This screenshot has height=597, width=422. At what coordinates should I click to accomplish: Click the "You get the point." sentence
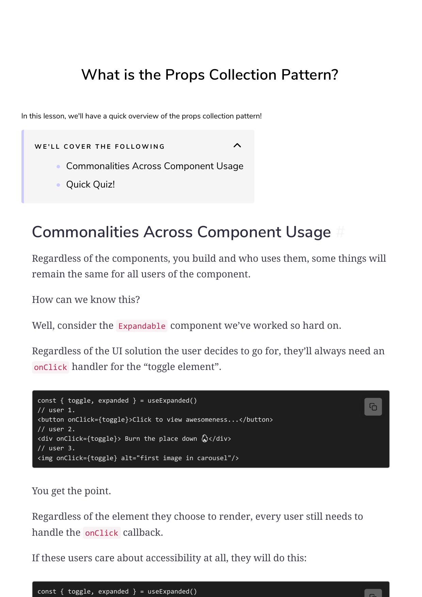71,491
